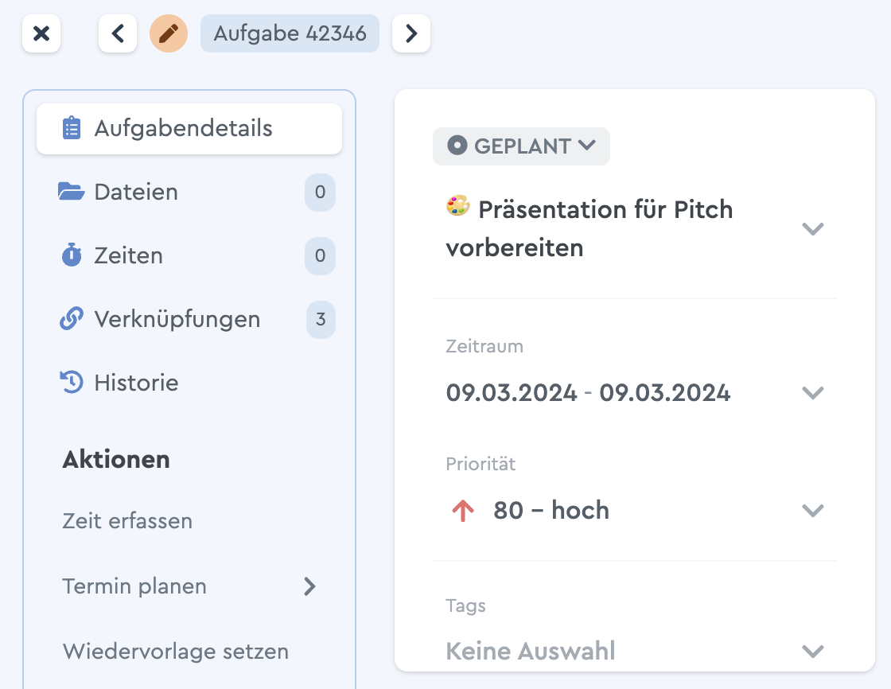This screenshot has height=689, width=891.
Task: Click the palette emoji beside the task title
Action: [458, 206]
